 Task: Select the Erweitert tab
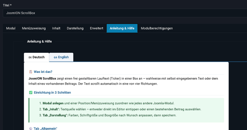[97, 28]
